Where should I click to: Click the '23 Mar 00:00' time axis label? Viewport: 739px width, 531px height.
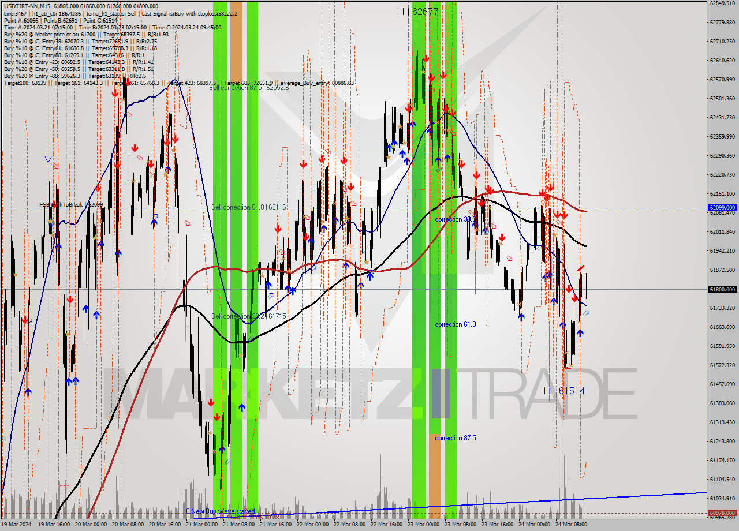[424, 525]
